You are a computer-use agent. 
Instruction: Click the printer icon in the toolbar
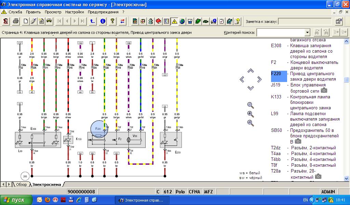point(16,22)
